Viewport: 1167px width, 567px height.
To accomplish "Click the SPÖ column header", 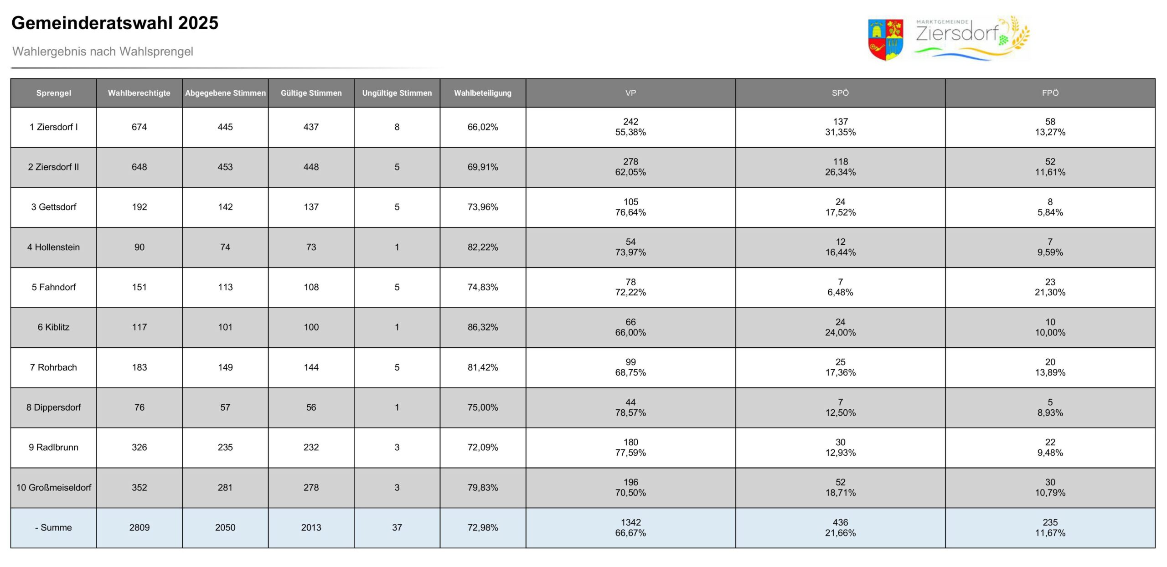I will pyautogui.click(x=840, y=93).
